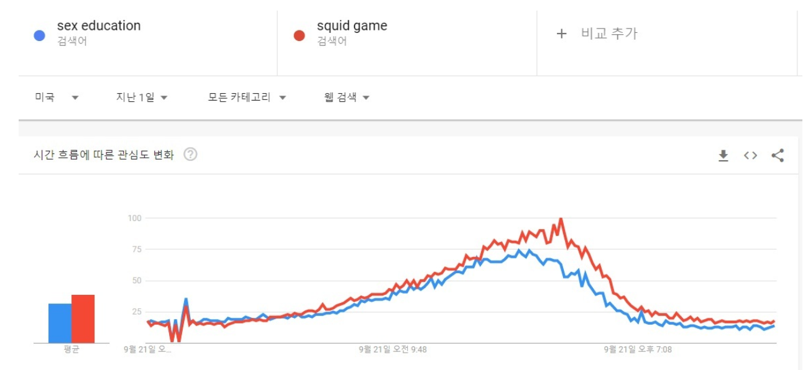Edit the sex education search term
The image size is (803, 370).
coord(99,26)
